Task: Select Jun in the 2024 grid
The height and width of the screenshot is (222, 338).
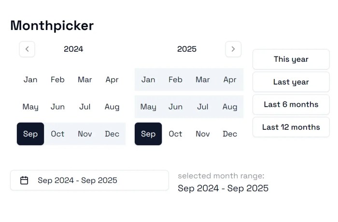Action: coord(57,107)
